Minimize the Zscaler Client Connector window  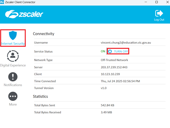[146, 2]
